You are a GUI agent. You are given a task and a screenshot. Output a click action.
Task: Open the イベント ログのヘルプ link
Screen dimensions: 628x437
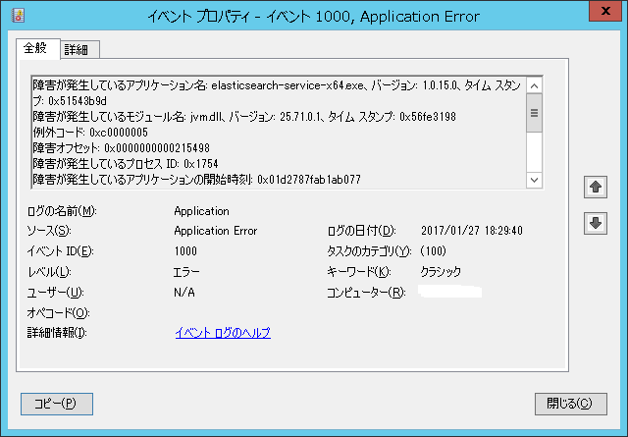point(222,333)
